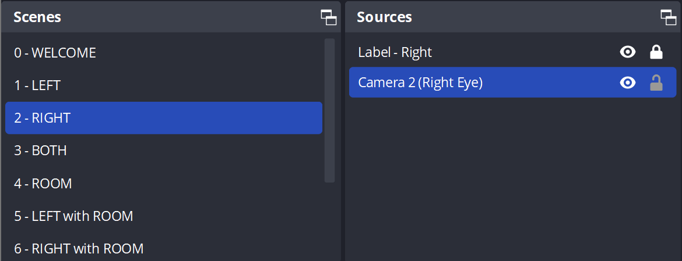The height and width of the screenshot is (261, 682).
Task: Click the Sources panel title
Action: 384,17
